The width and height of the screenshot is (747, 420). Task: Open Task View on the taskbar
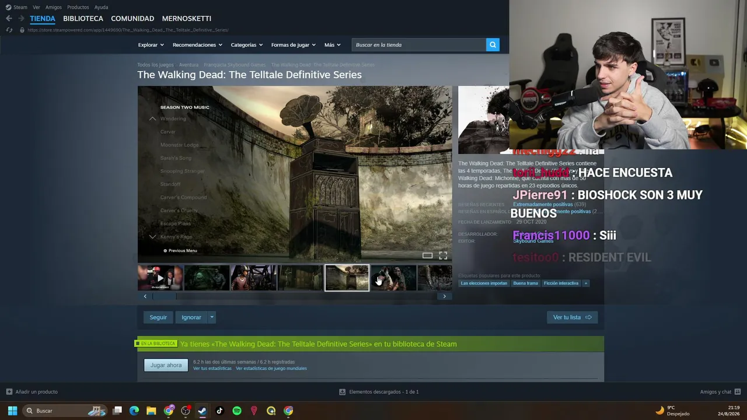[117, 411]
